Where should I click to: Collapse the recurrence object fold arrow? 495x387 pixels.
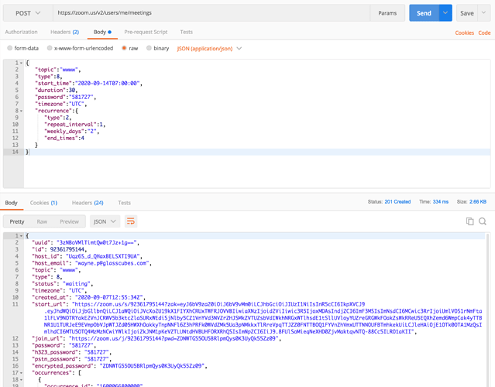(x=21, y=111)
